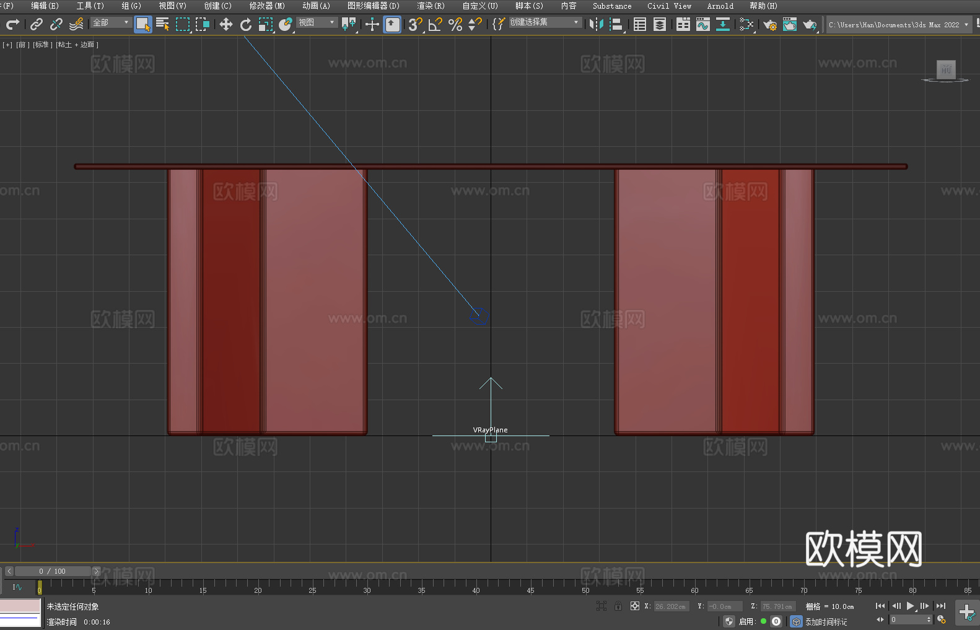Toggle the ribbon display

683,24
